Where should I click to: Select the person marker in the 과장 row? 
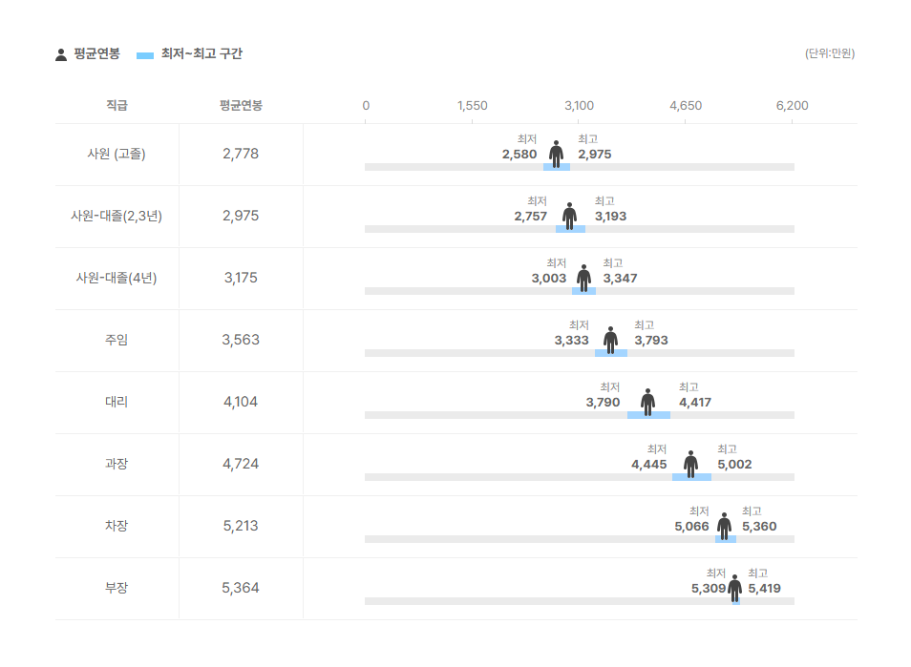pyautogui.click(x=690, y=465)
